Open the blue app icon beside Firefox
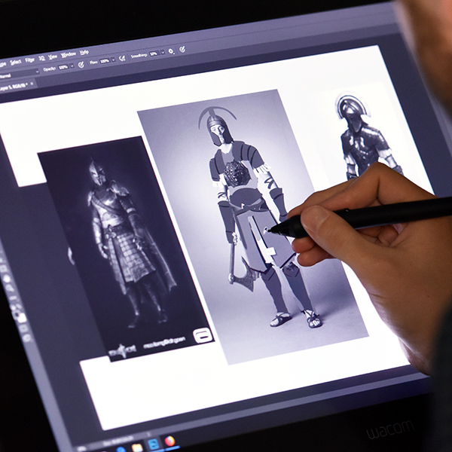Screen dimensions: 452x452 (x=153, y=444)
